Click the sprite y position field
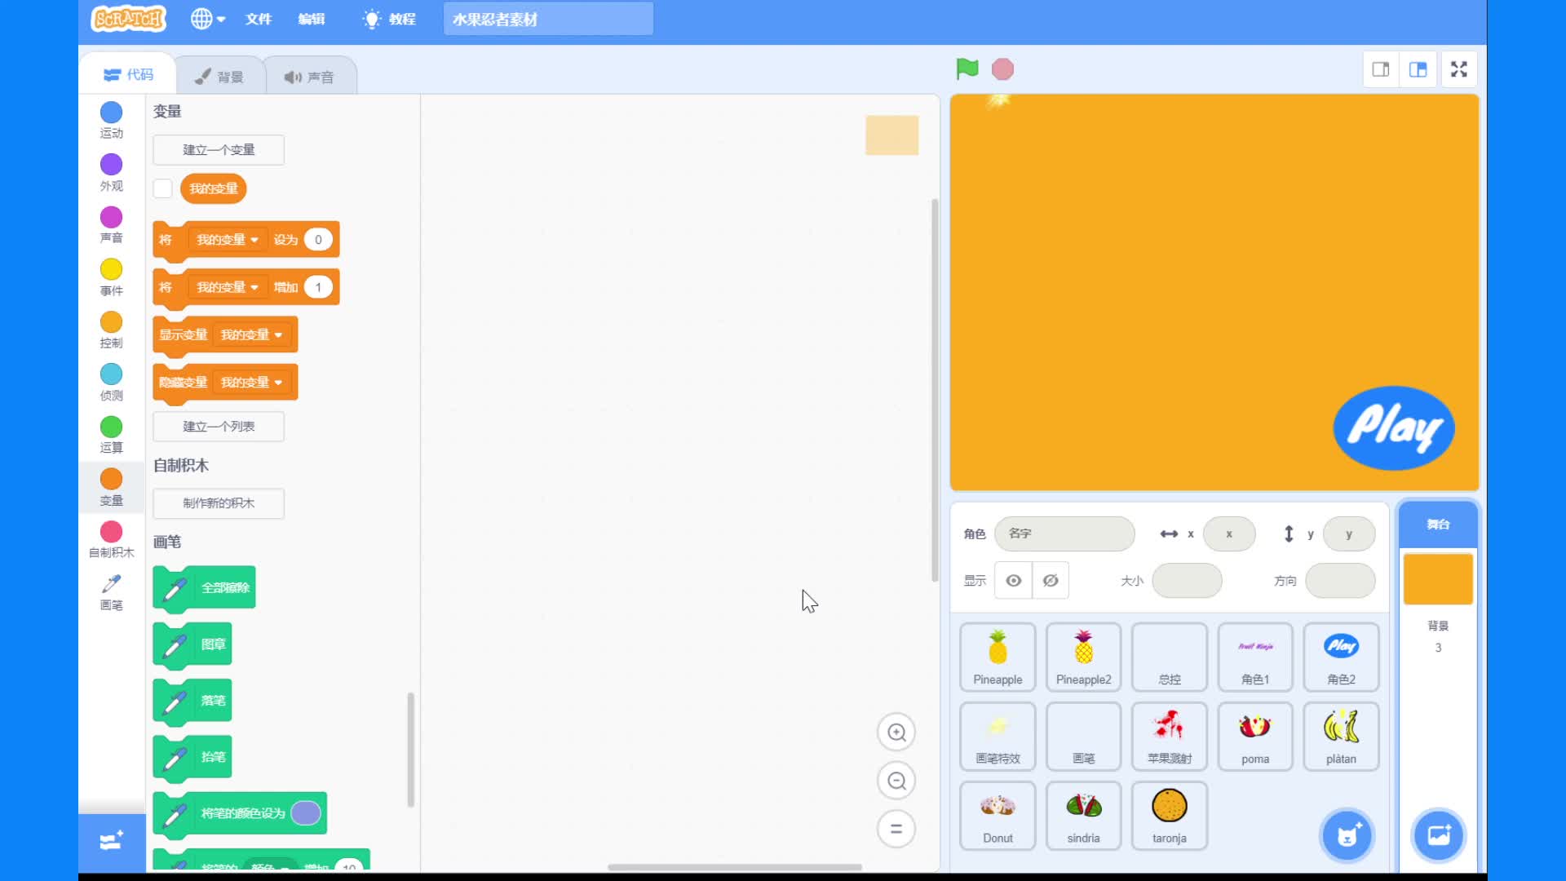 (x=1349, y=533)
